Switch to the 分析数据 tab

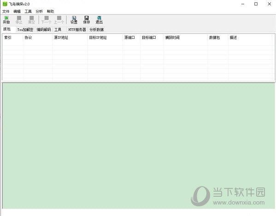[96, 29]
